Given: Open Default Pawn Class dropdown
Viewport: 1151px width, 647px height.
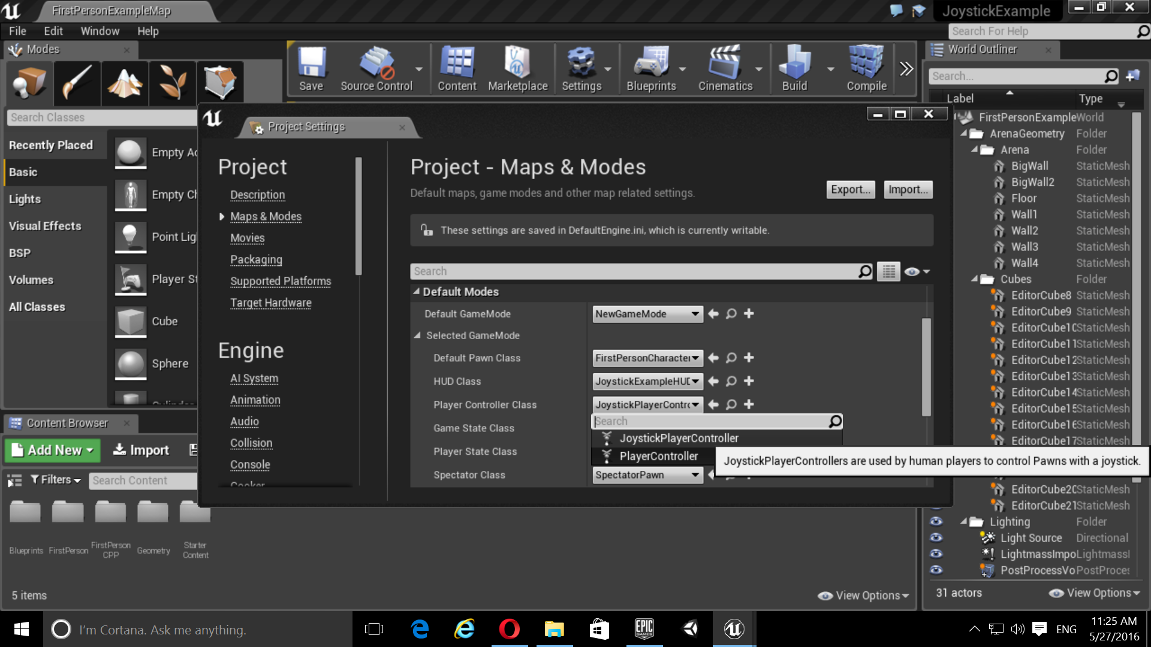Looking at the screenshot, I should pyautogui.click(x=647, y=358).
